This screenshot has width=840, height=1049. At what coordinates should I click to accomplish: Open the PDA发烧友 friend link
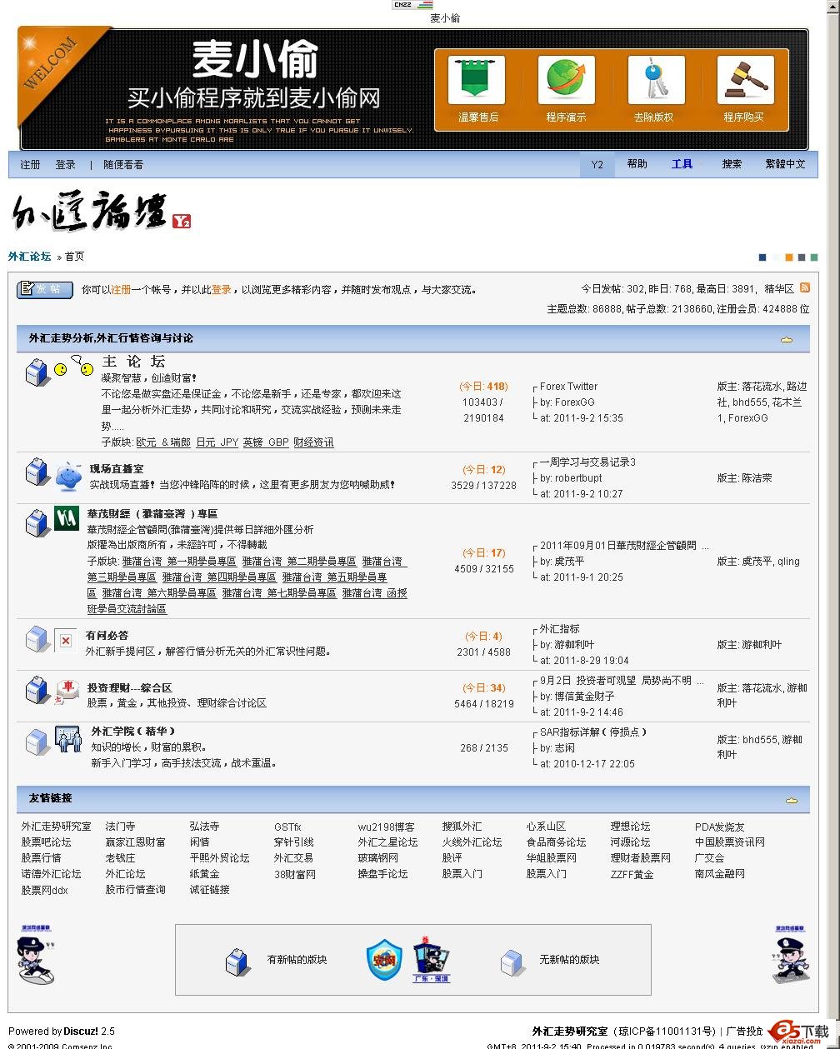(x=719, y=827)
